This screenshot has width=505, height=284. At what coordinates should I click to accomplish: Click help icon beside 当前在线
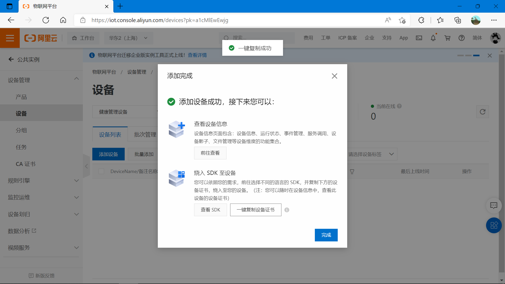coord(399,106)
